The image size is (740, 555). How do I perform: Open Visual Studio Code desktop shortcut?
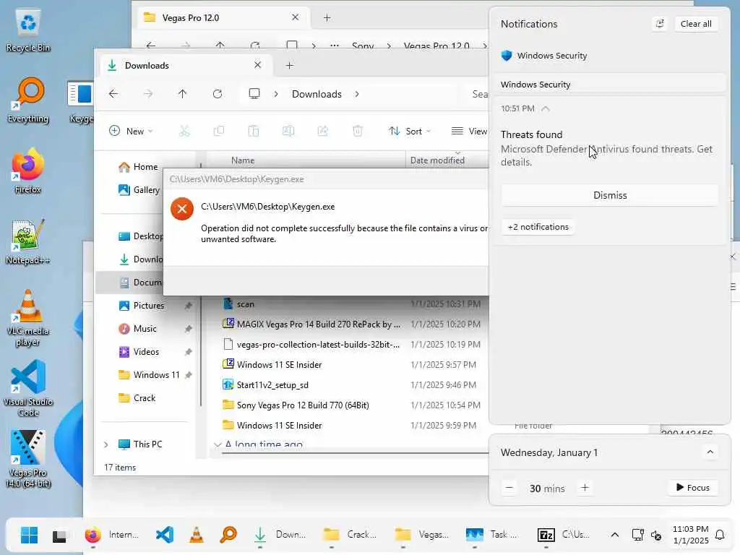(28, 388)
